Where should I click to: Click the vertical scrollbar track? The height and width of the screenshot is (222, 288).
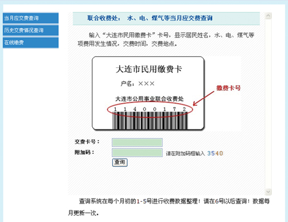coord(268,104)
